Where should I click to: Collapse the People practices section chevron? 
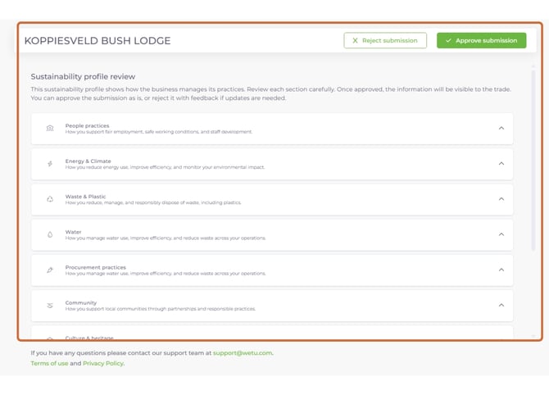tap(501, 128)
